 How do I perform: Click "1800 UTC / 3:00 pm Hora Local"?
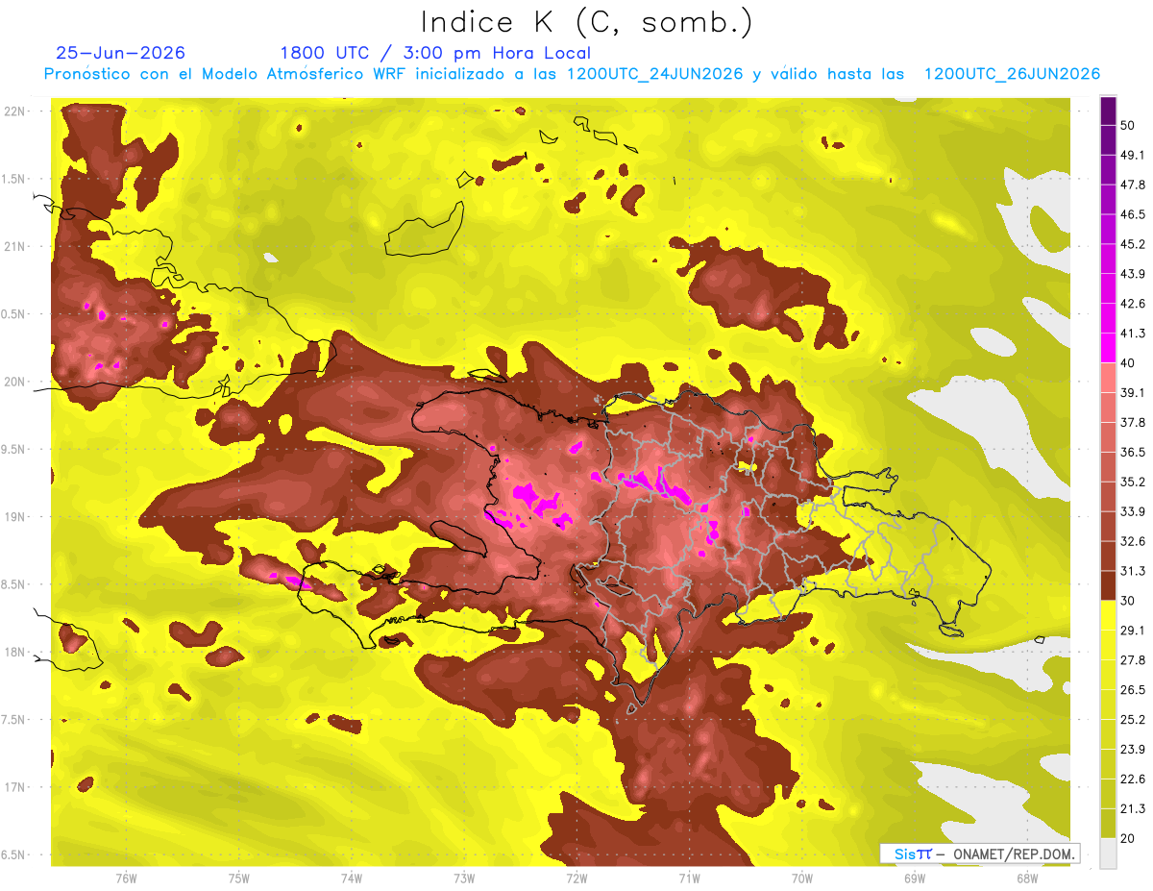(x=435, y=53)
